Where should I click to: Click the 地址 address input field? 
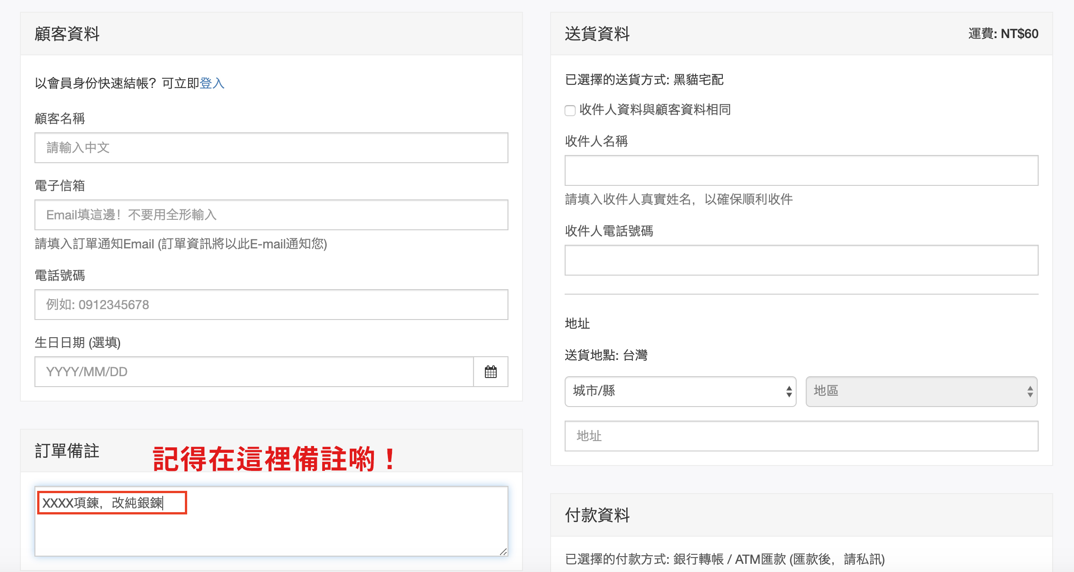tap(801, 436)
